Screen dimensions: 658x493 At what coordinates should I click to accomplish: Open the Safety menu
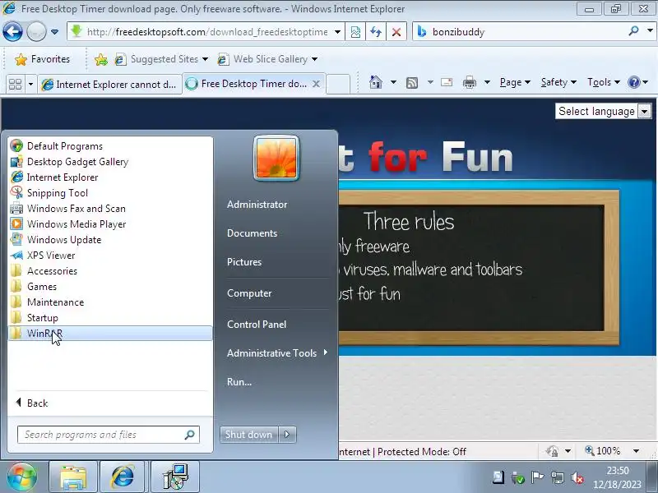558,82
